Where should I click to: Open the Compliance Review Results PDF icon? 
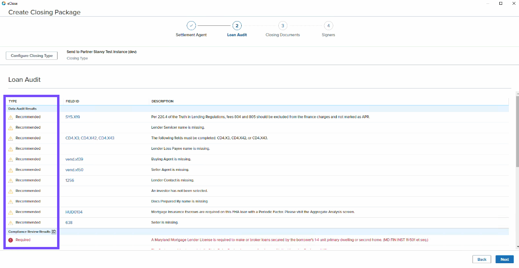tap(54, 232)
